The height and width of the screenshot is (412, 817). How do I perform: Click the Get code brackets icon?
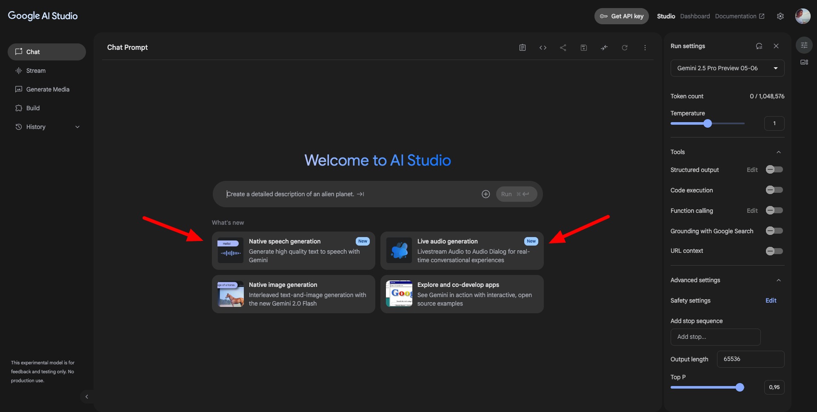pyautogui.click(x=543, y=48)
